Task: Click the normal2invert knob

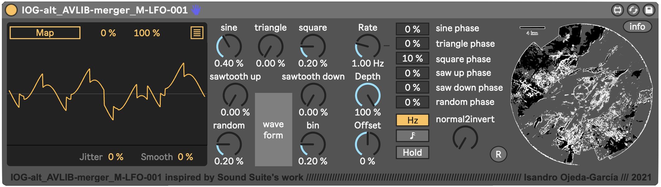Action: click(x=465, y=138)
